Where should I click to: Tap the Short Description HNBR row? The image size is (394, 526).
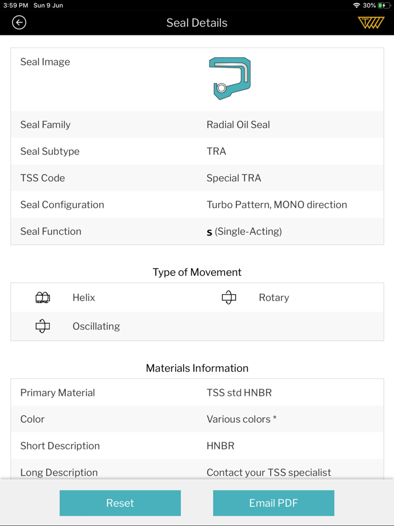coord(197,446)
